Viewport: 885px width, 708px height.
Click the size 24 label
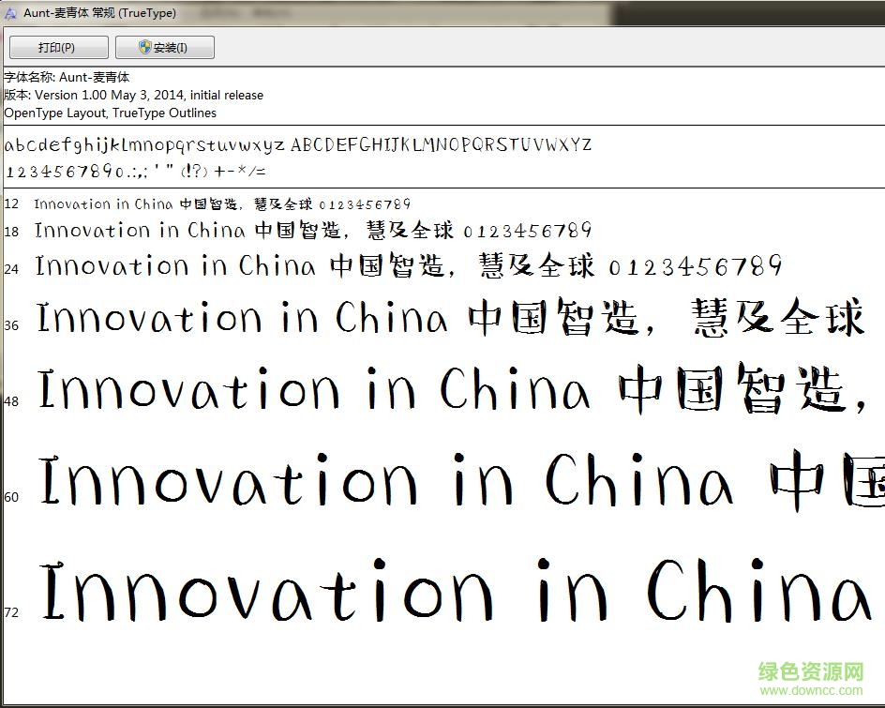pyautogui.click(x=11, y=269)
